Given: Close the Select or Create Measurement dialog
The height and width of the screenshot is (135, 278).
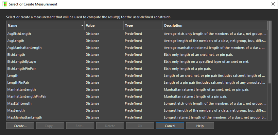Looking at the screenshot, I should point(273,4).
